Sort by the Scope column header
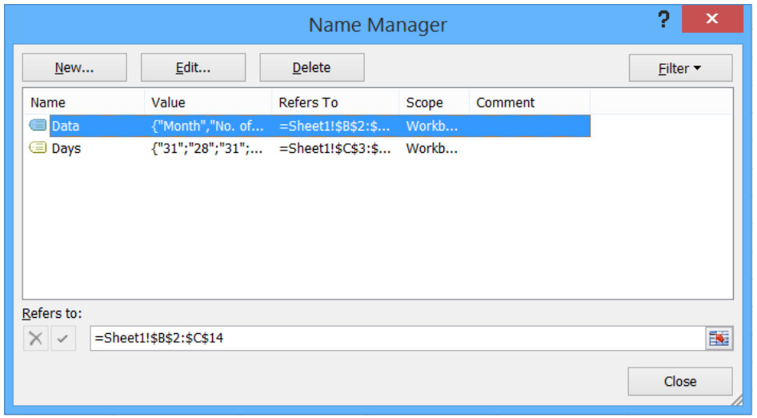Image resolution: width=757 pixels, height=418 pixels. point(434,102)
